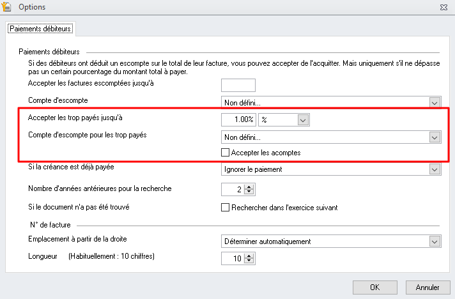Edit the trop payés 1.00% field
455x299 pixels.
click(x=238, y=119)
